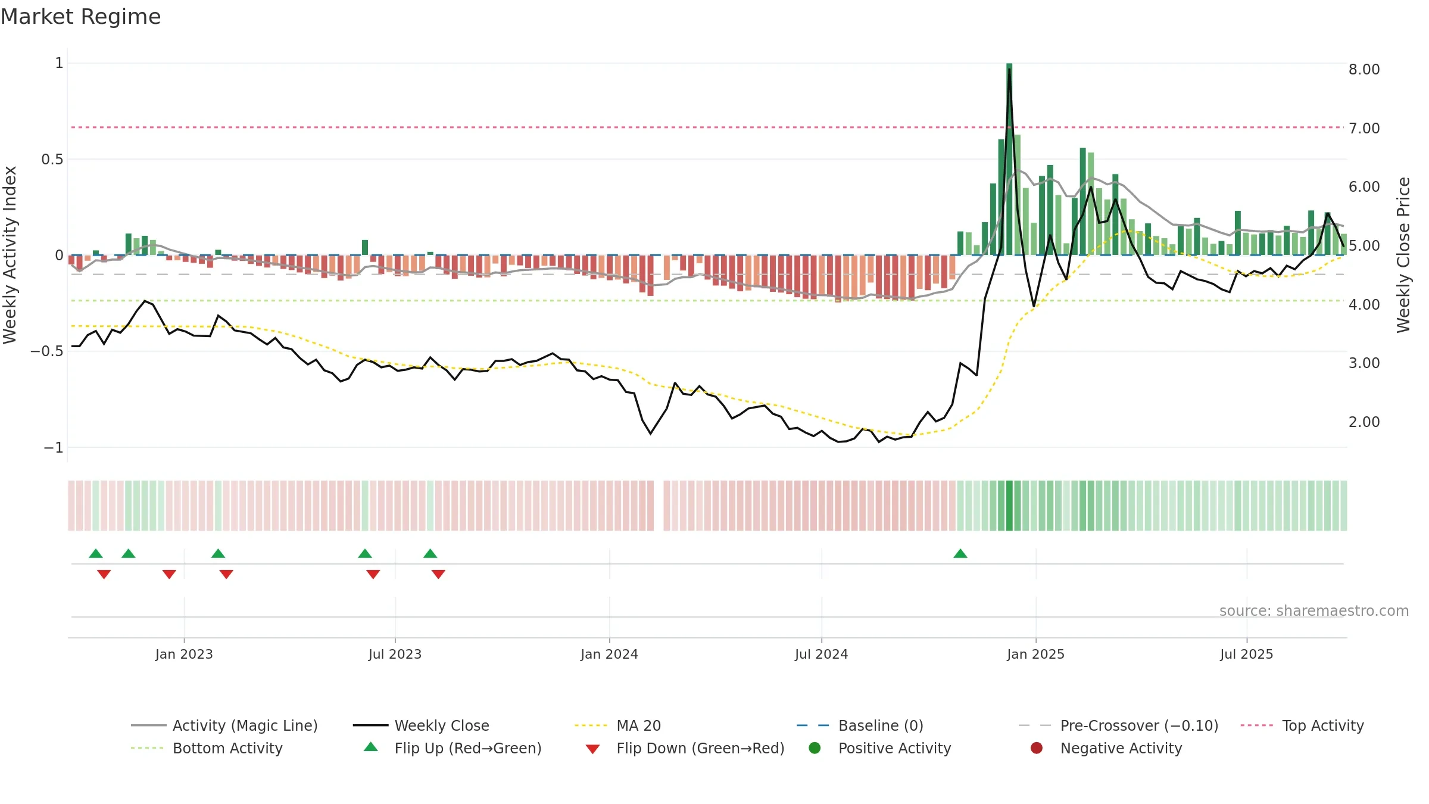This screenshot has width=1429, height=804.
Task: Click the Jul 2025 x-axis label
Action: coord(1246,654)
